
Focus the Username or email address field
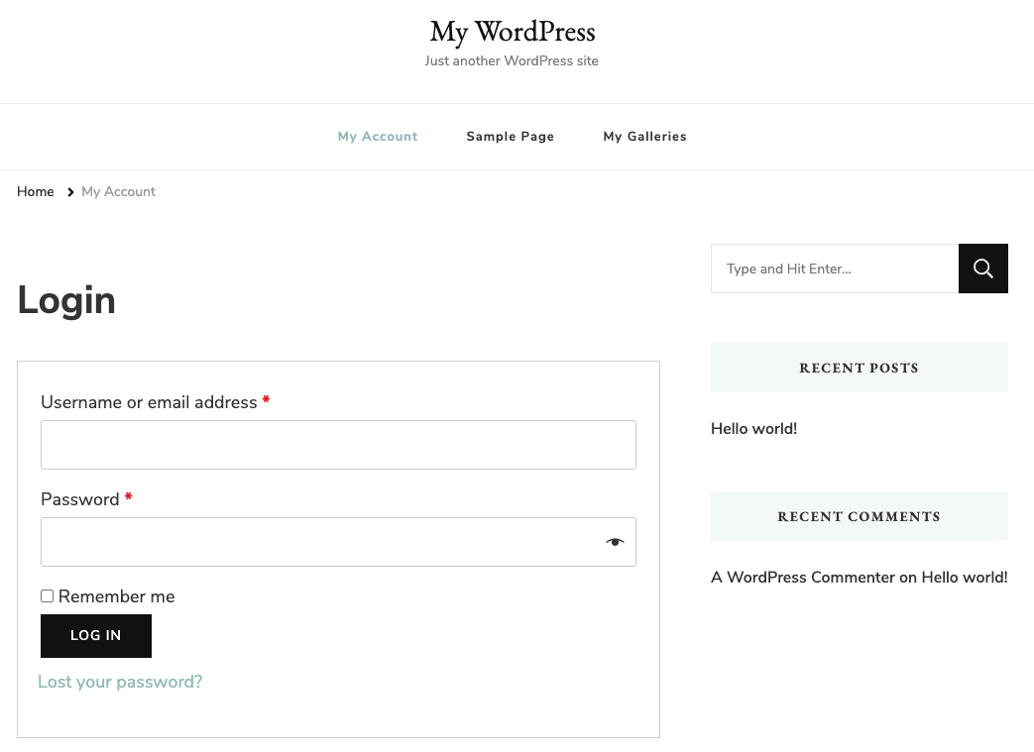[338, 445]
